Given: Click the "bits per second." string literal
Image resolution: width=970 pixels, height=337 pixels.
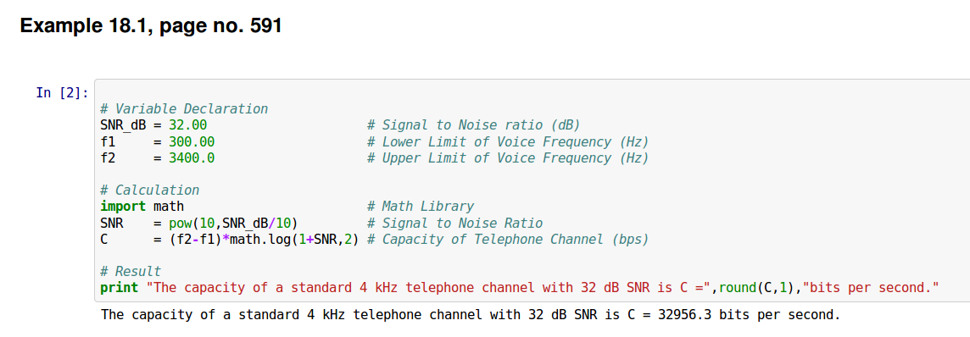Looking at the screenshot, I should (871, 288).
